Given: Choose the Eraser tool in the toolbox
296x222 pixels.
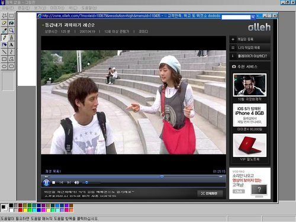Looking at the screenshot, I should click(x=4, y=23).
